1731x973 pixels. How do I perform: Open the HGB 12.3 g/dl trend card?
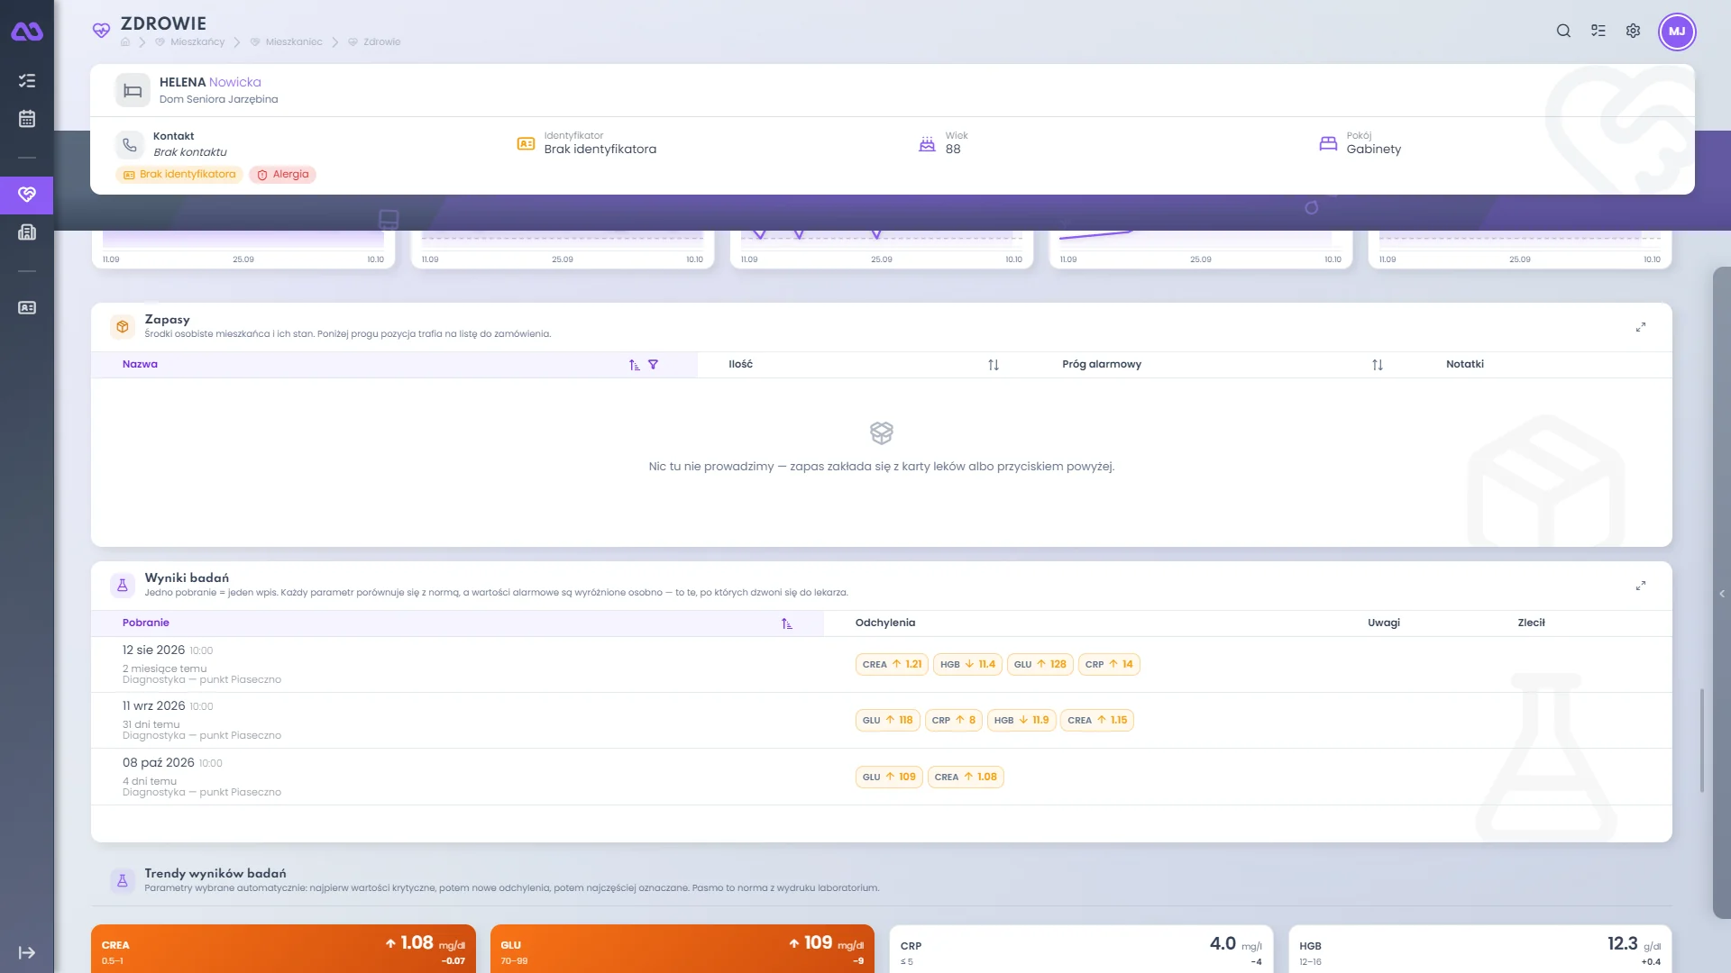point(1480,949)
